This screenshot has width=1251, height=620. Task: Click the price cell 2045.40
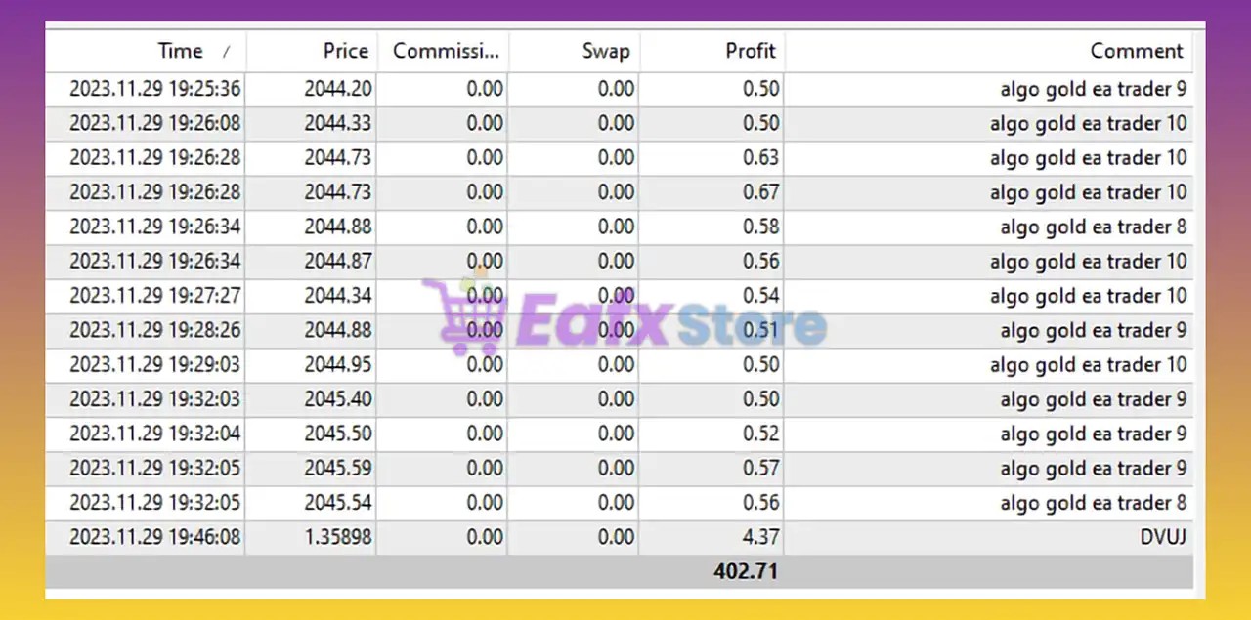coord(337,399)
